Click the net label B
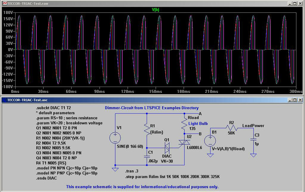Screen dimensions: 305x192 coord(200,134)
